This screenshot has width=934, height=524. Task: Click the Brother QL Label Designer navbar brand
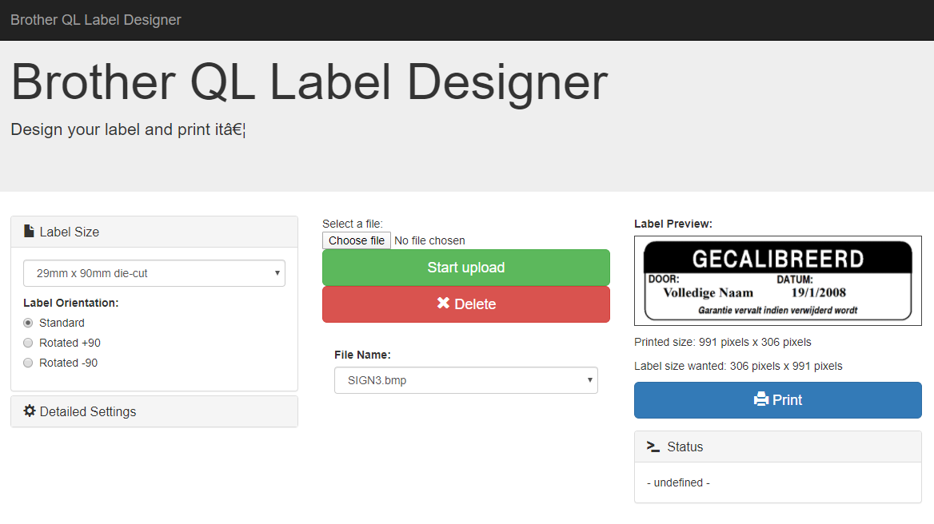(x=95, y=20)
